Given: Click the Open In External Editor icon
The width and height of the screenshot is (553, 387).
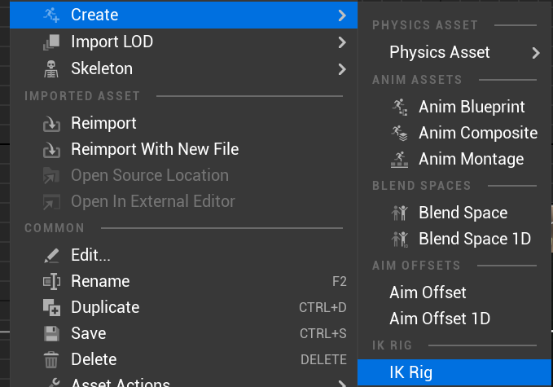Looking at the screenshot, I should (x=51, y=202).
